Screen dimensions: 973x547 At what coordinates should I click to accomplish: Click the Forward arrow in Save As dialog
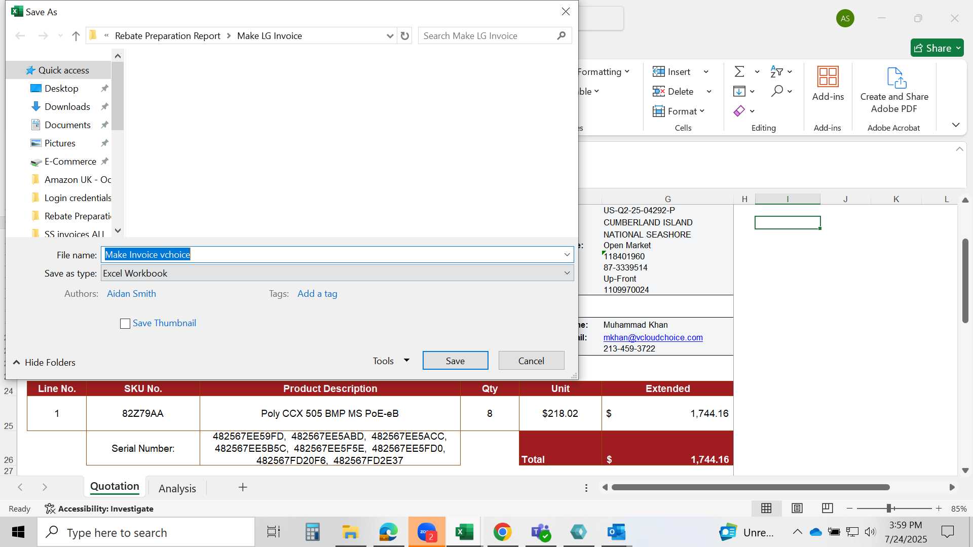(43, 36)
